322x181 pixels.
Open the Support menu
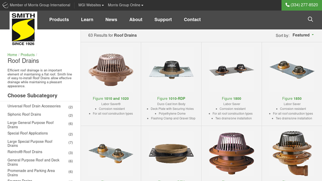(x=163, y=19)
